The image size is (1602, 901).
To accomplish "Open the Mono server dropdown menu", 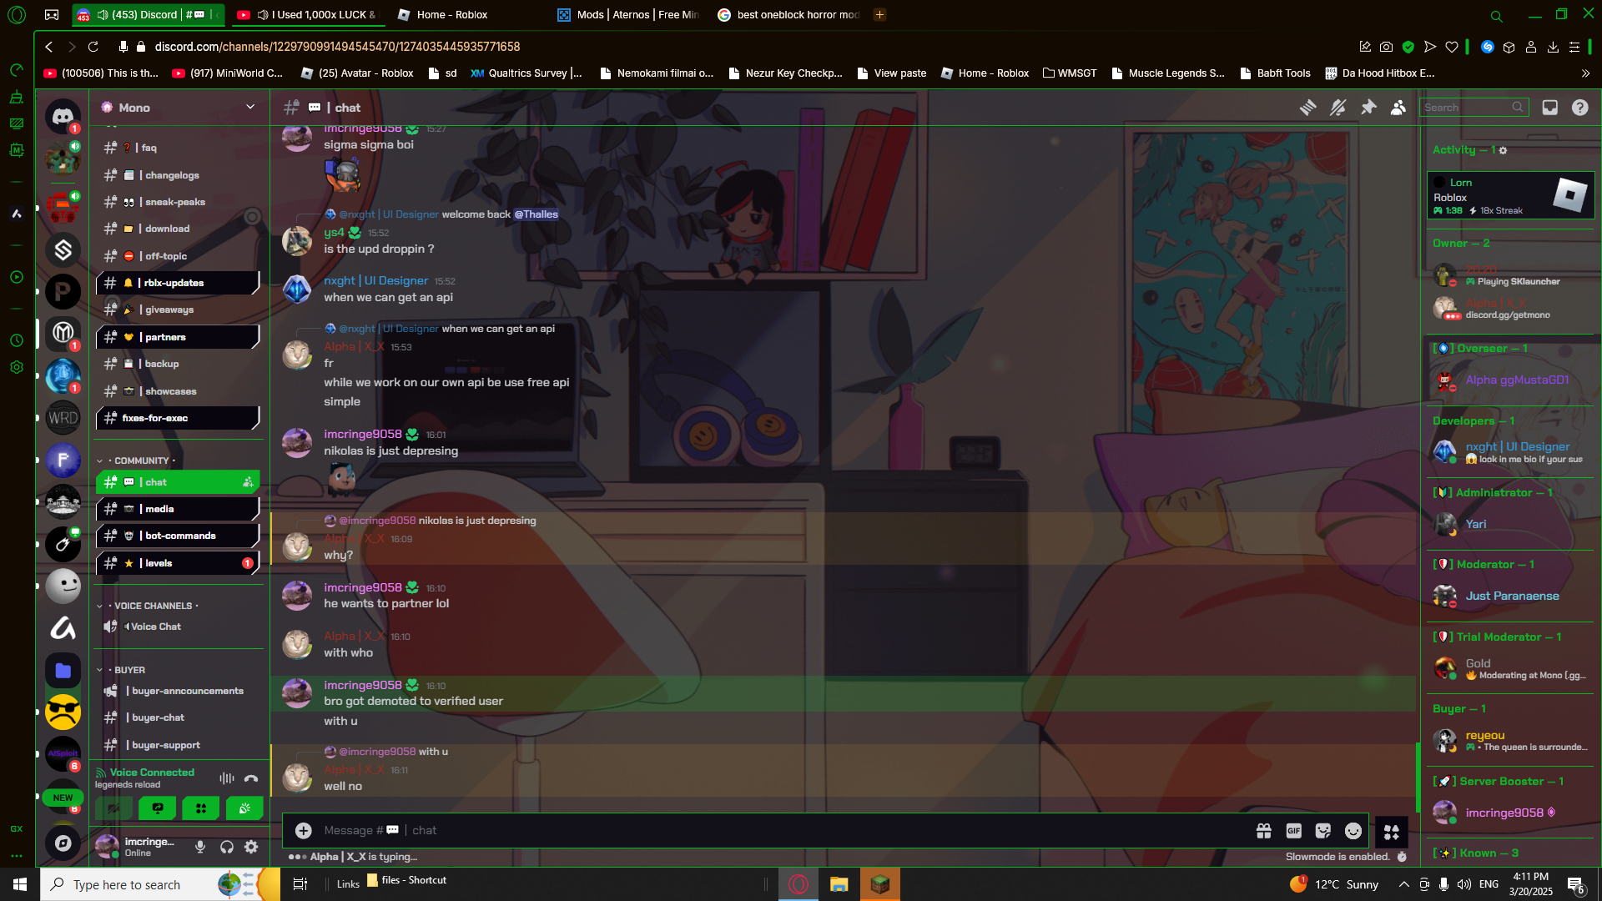I will [x=249, y=107].
